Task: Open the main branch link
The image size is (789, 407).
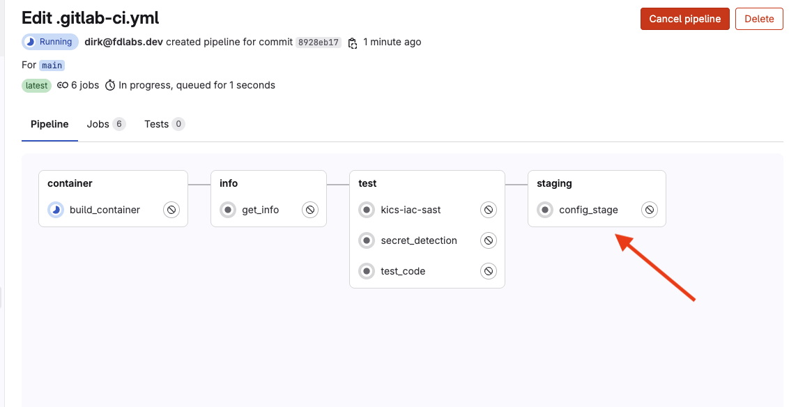Action: [x=52, y=66]
